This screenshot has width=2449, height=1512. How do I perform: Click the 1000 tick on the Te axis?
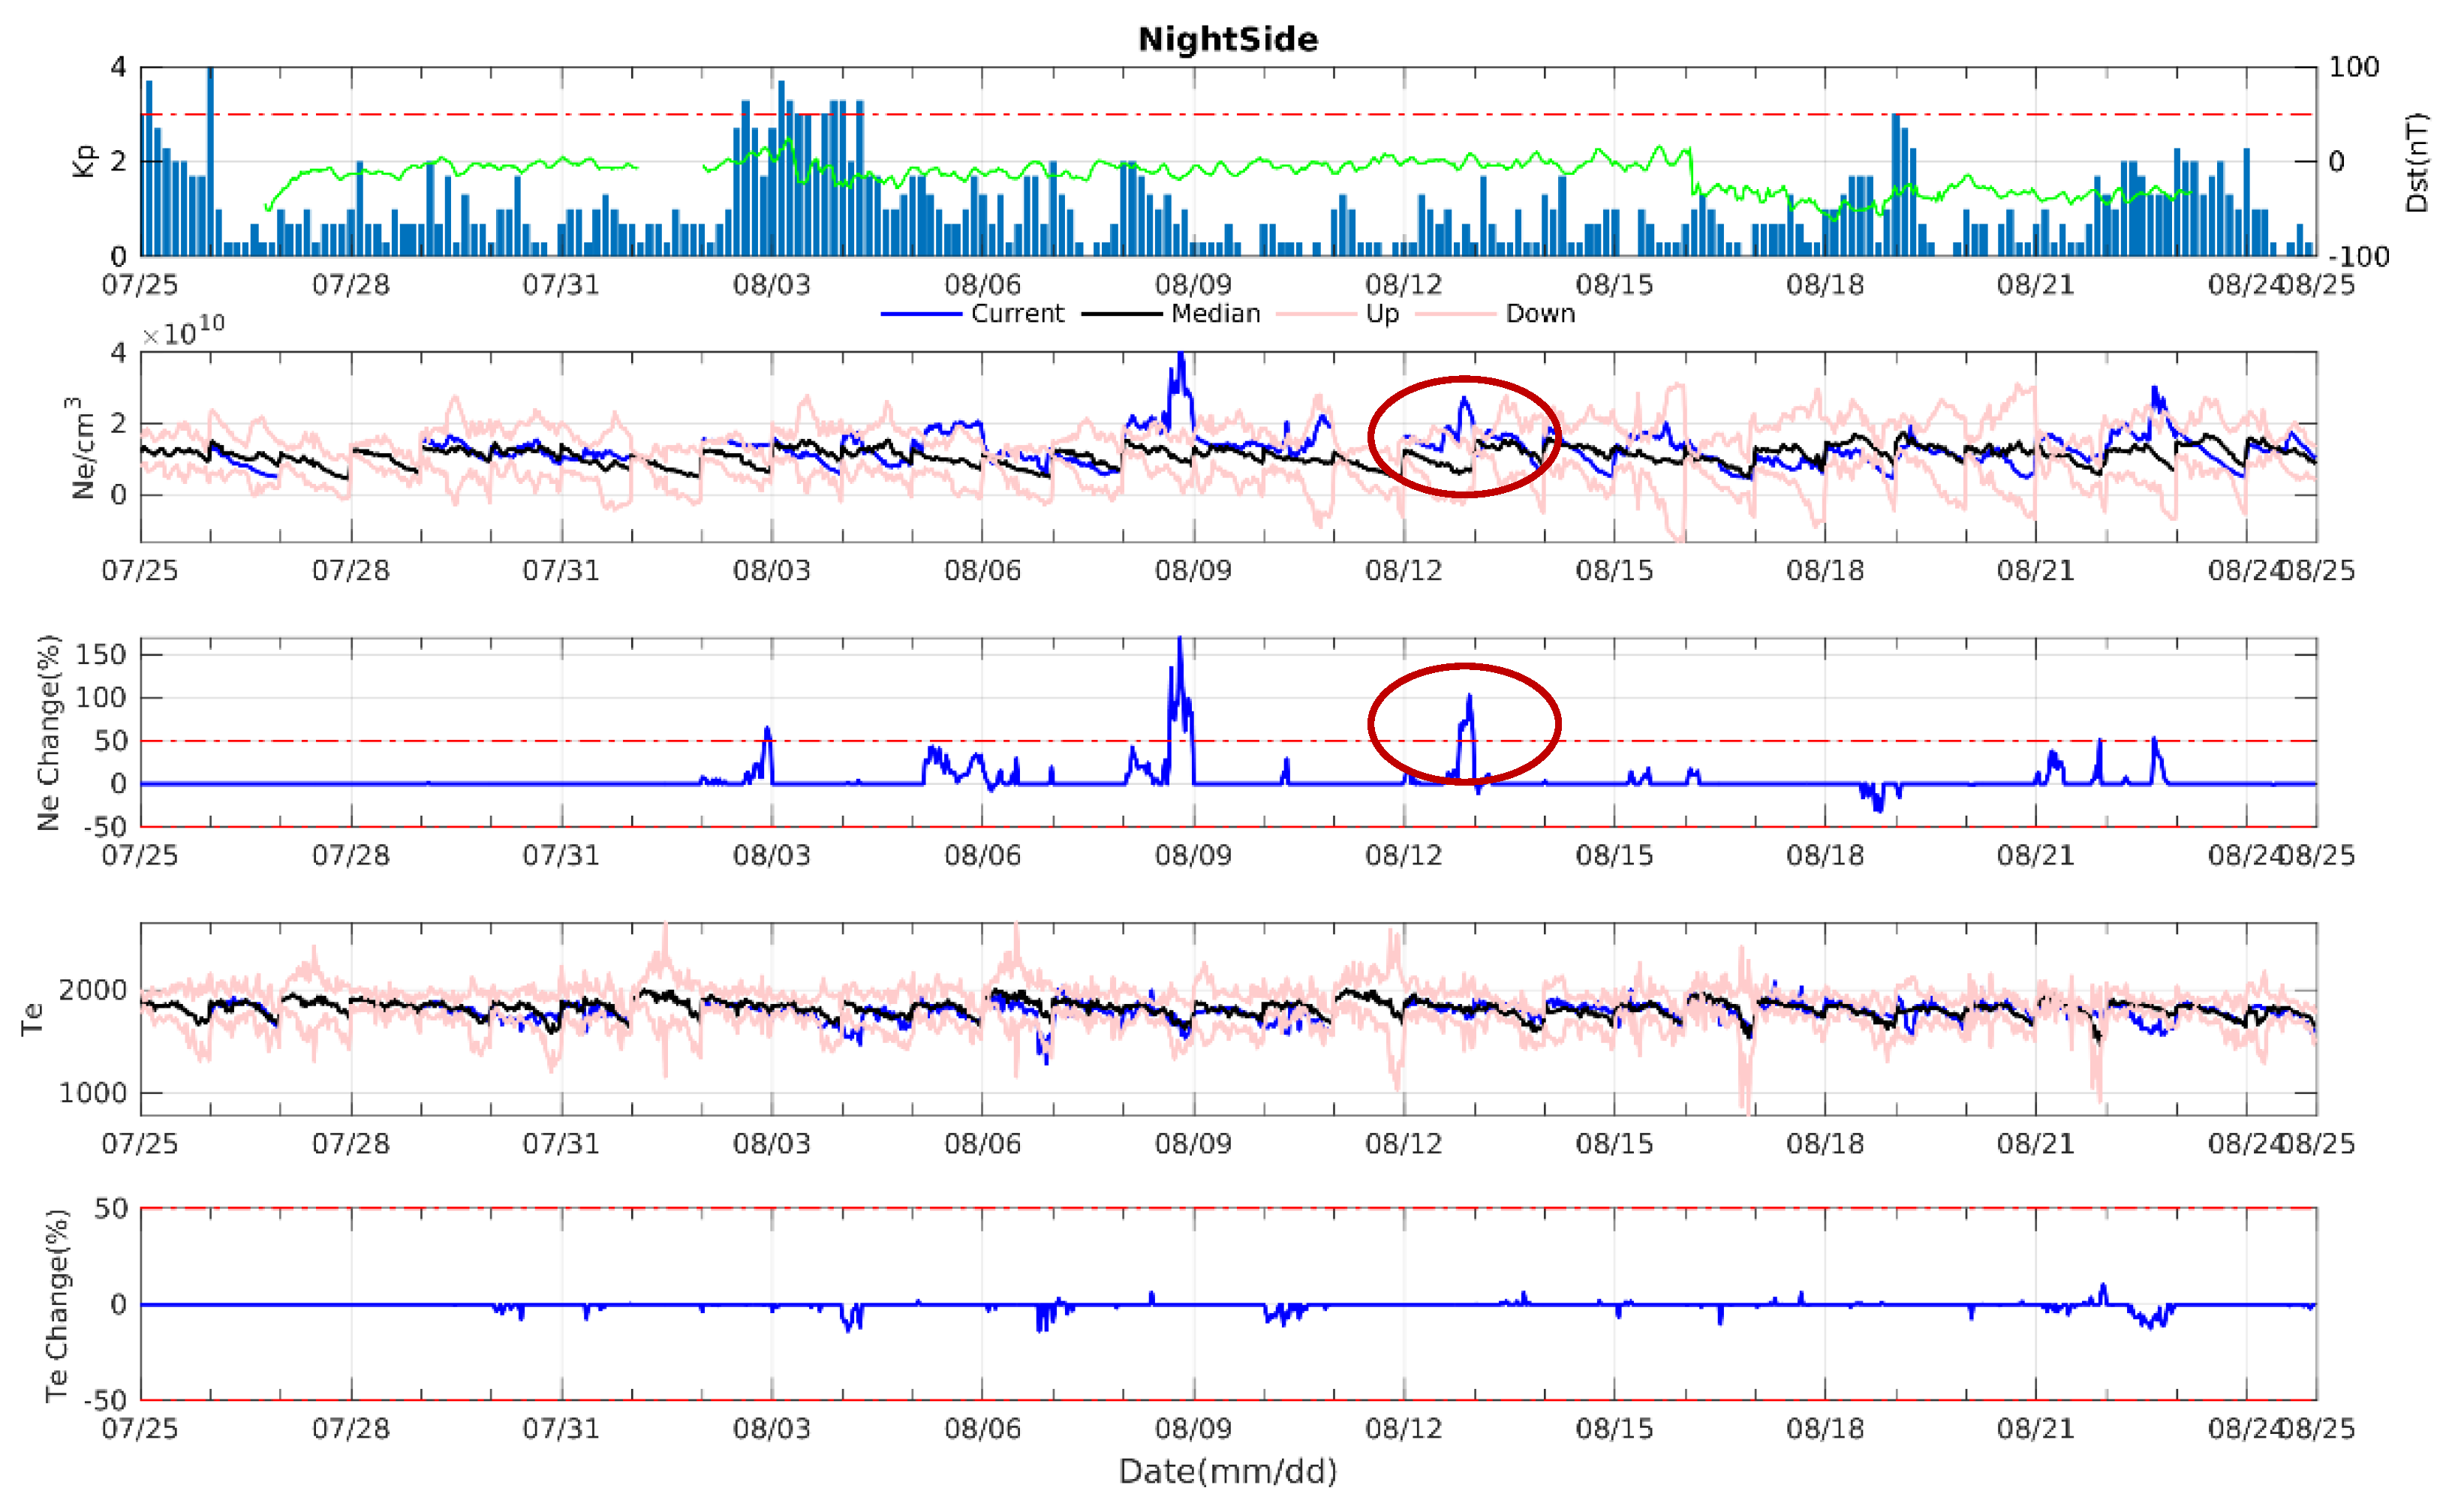point(93,1093)
